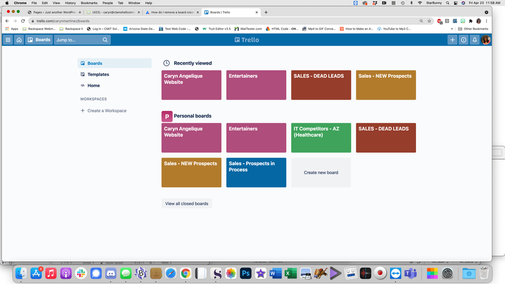The image size is (505, 284).
Task: Go to Trello home via house icon
Action: click(19, 40)
